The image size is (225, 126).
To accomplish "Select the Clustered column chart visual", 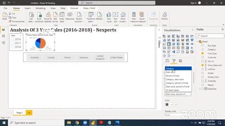I will [178, 36].
